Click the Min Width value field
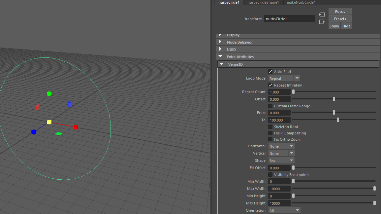 tap(279, 181)
